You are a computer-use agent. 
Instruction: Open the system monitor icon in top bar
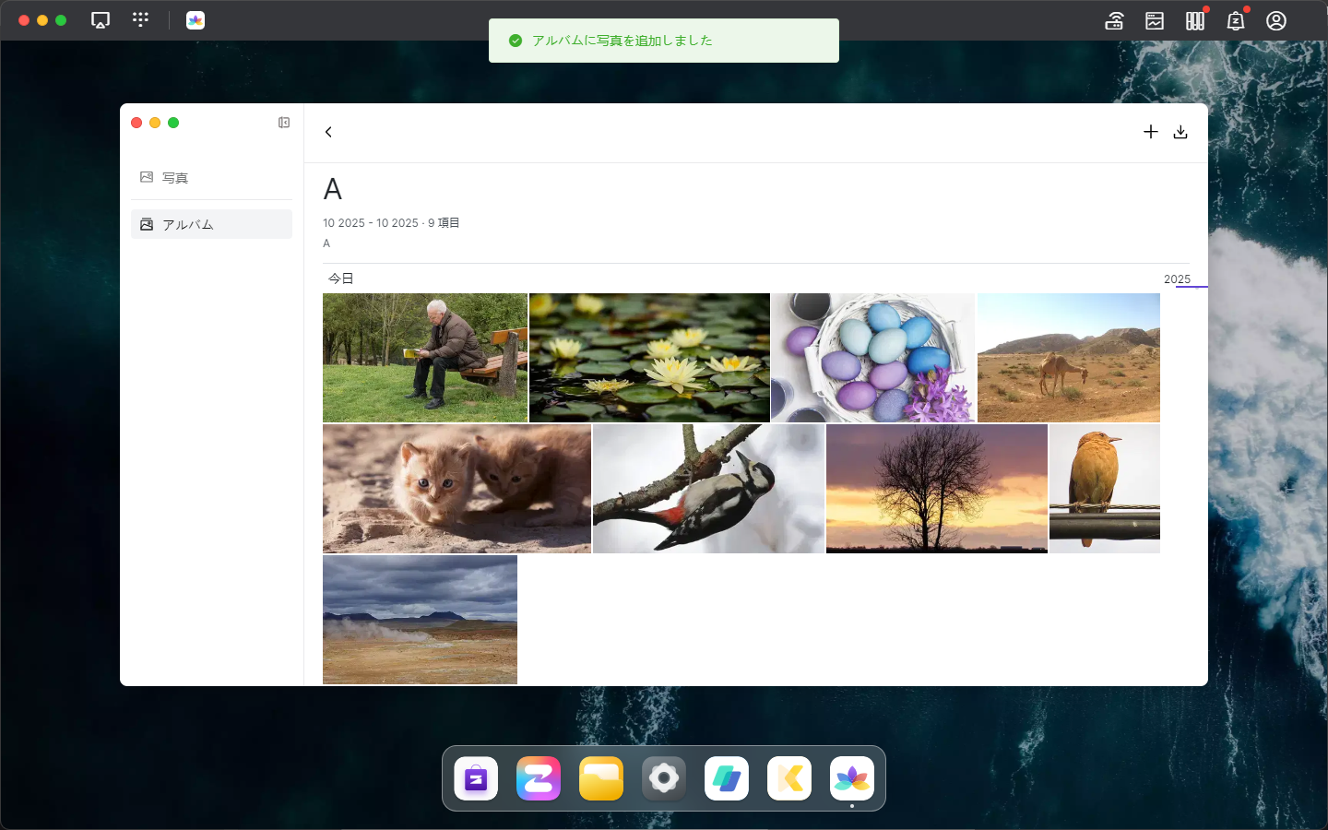point(1155,20)
